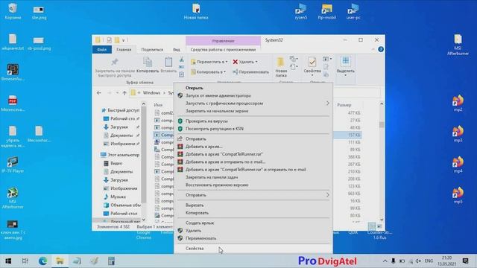Click the Windows Start button
This screenshot has height=268, width=477.
[x=8, y=261]
